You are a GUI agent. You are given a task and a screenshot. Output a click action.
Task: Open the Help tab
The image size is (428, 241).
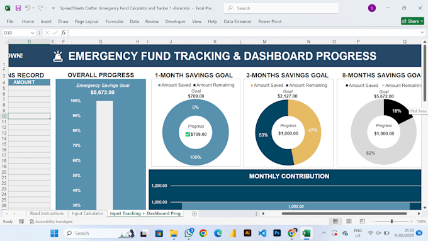pyautogui.click(x=212, y=21)
